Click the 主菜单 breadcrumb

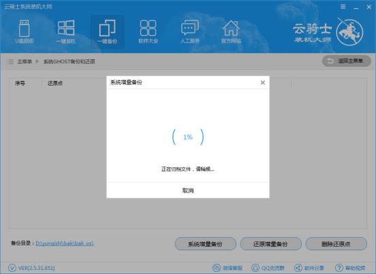[x=24, y=62]
